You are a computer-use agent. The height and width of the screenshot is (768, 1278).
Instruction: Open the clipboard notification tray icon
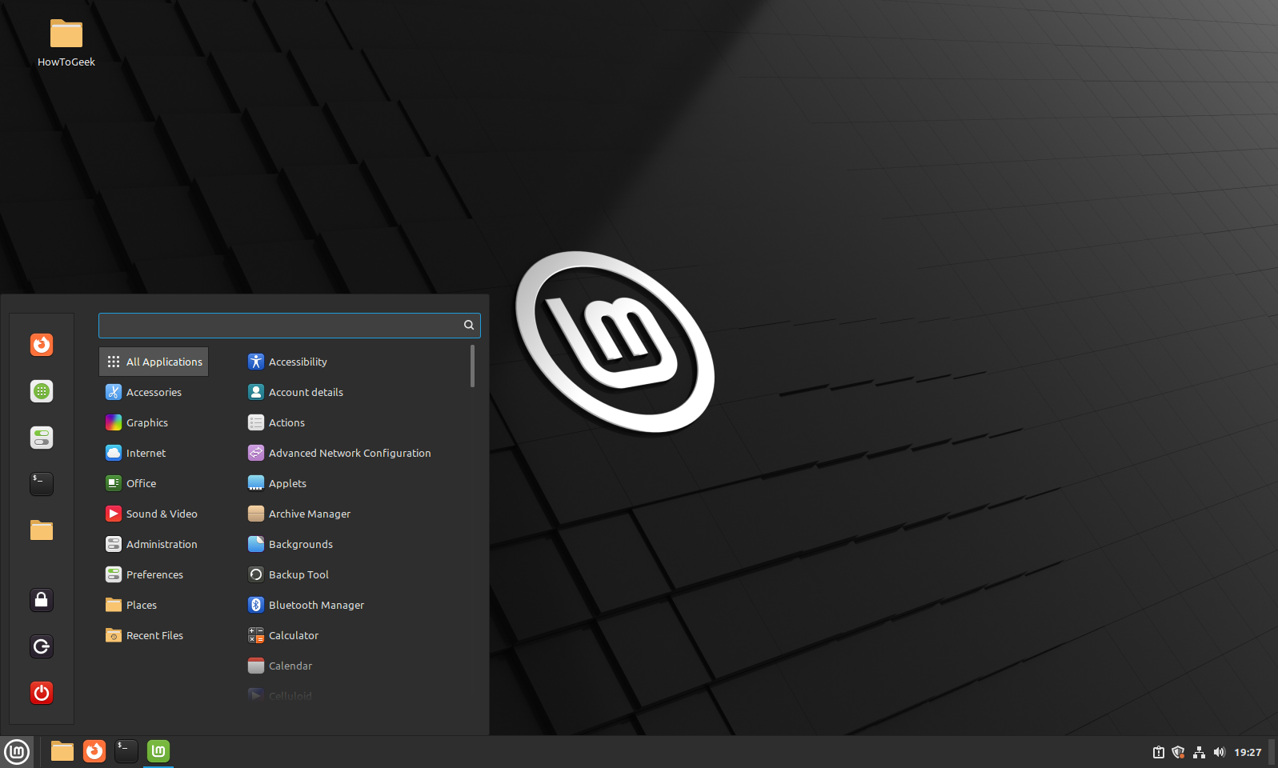(x=1158, y=752)
